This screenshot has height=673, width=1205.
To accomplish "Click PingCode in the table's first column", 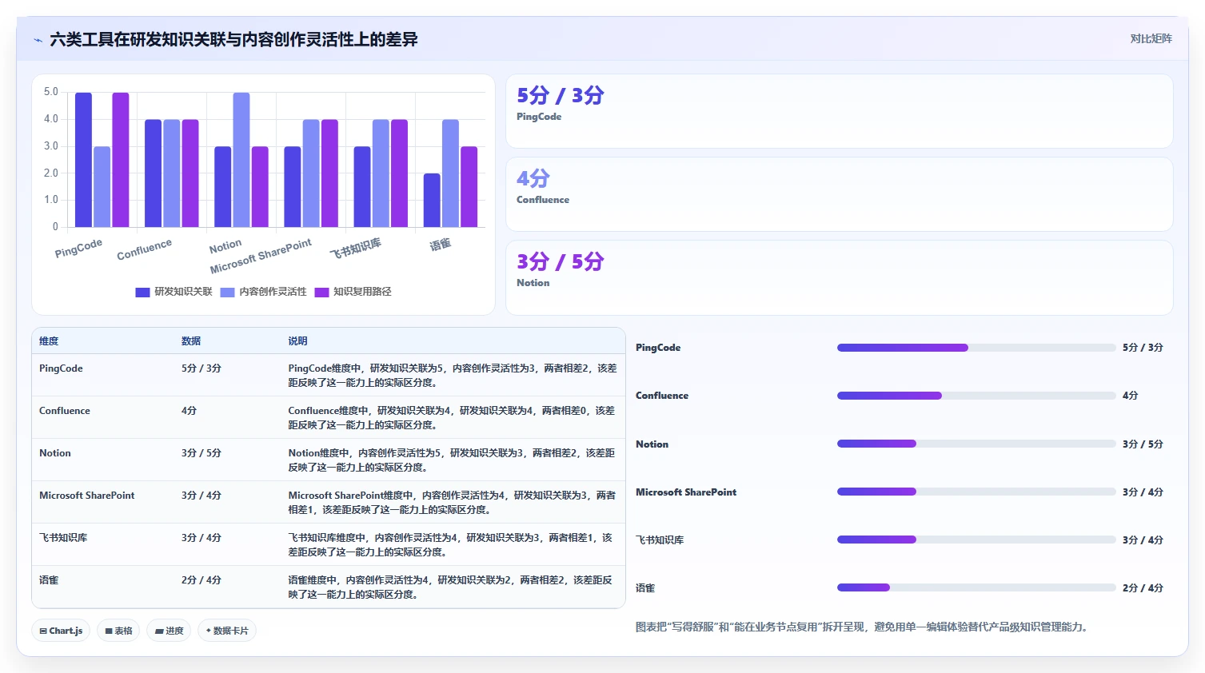I will (61, 368).
